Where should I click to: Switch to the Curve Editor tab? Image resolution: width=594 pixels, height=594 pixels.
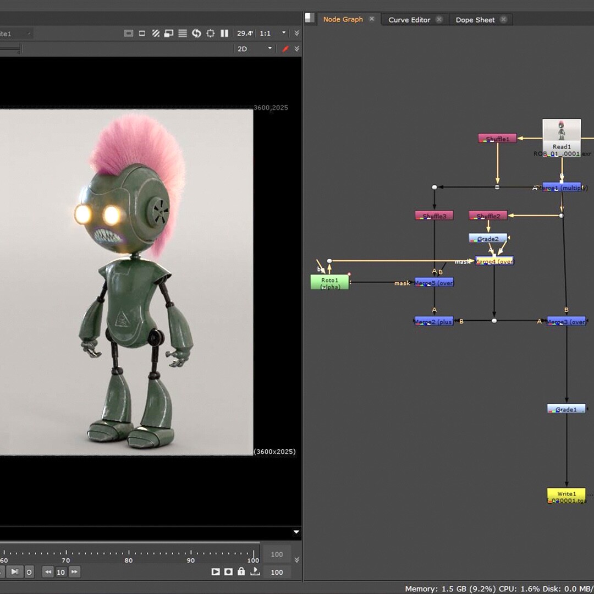coord(409,19)
